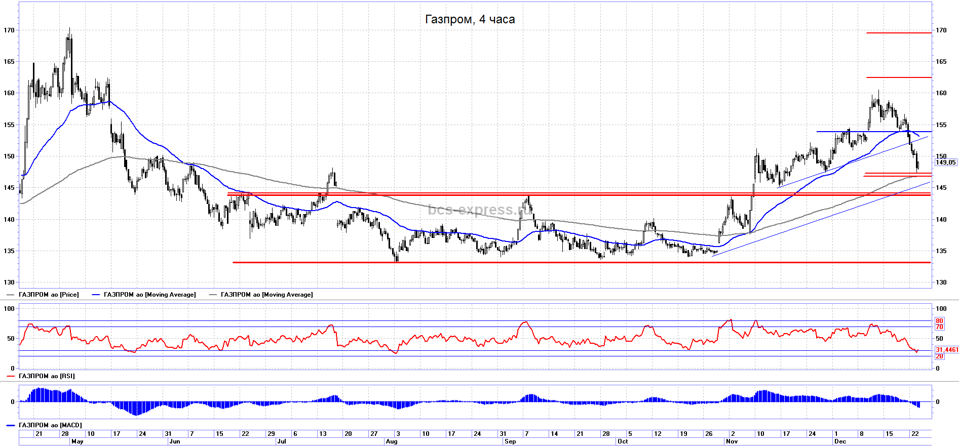Click the current price tag "149,05"
959x446 pixels.
946,163
